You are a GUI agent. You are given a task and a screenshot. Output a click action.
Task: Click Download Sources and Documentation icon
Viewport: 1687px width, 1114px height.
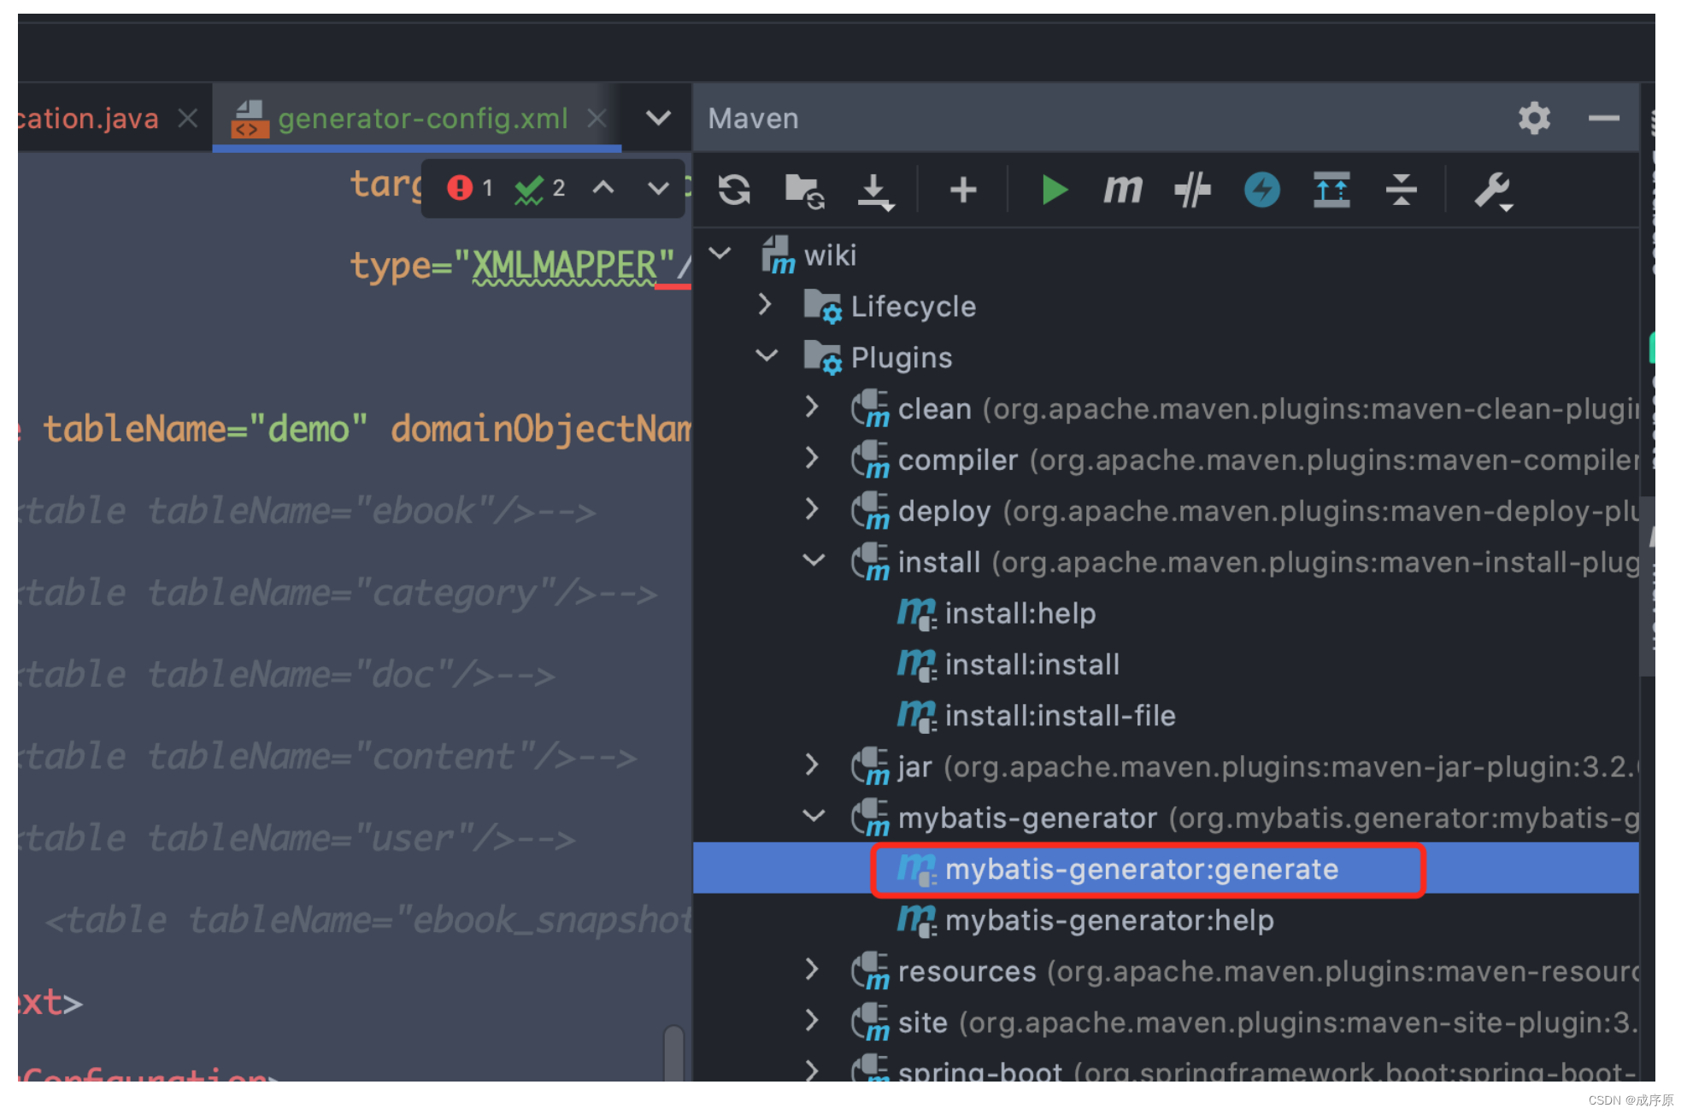click(874, 190)
